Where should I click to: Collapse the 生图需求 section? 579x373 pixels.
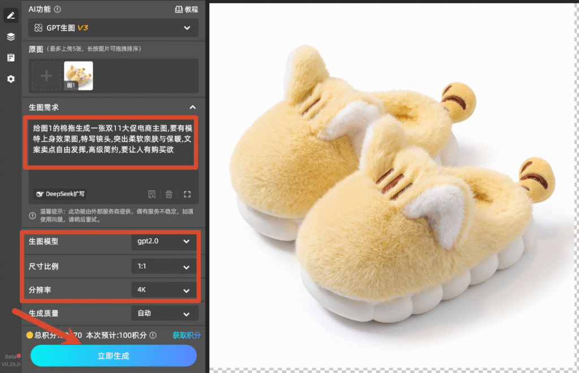pos(192,107)
